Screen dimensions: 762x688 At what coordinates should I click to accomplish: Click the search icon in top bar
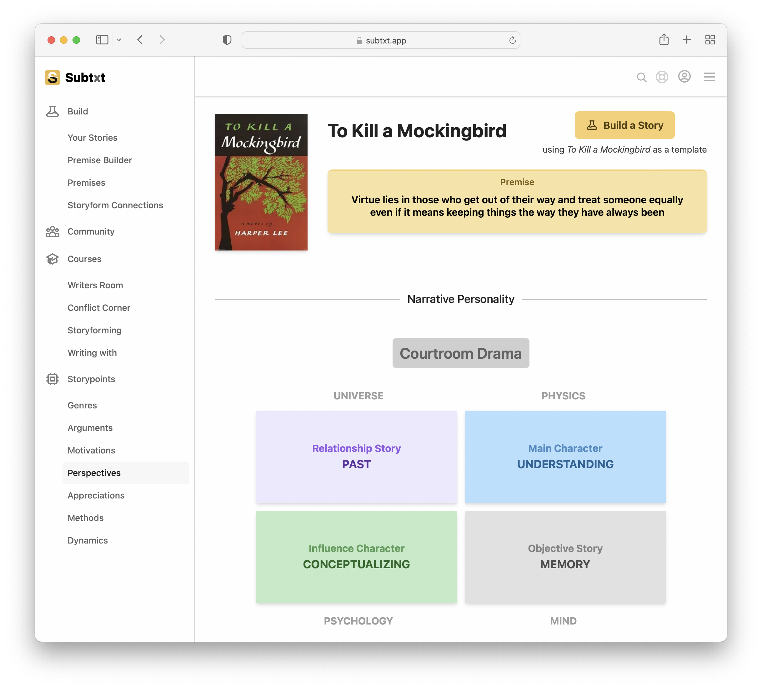pos(641,76)
